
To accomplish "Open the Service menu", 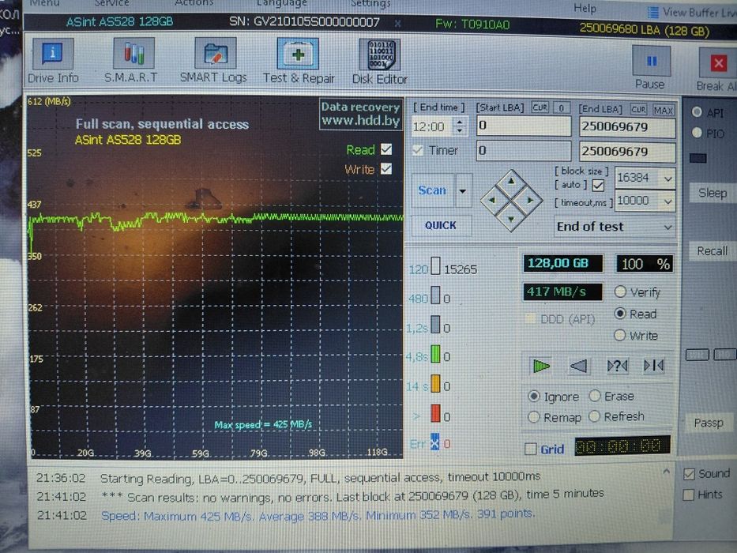I will [111, 3].
